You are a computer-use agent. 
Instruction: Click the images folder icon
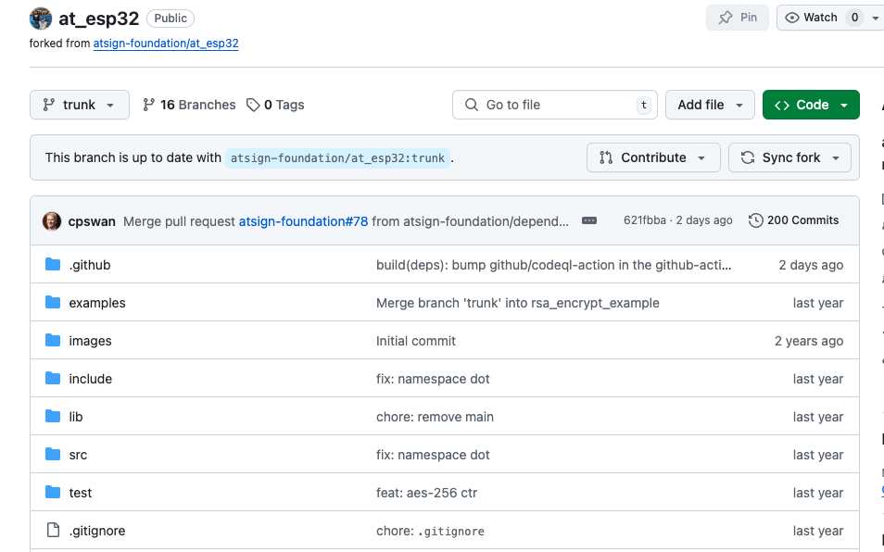pos(53,340)
